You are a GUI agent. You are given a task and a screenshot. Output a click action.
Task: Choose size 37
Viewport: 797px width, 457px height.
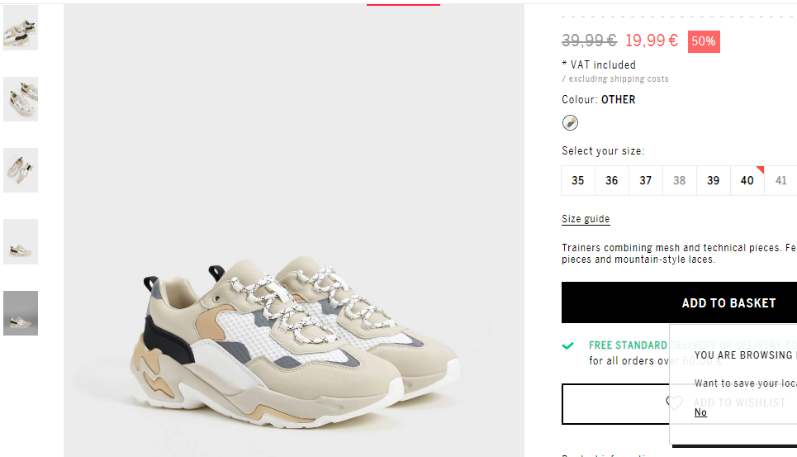646,180
